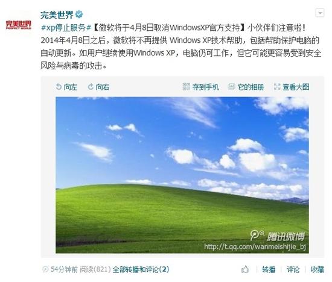Image resolution: width=332 pixels, height=282 pixels.
Task: Open the #xp停止服务# hashtag topic
Action: 66,28
